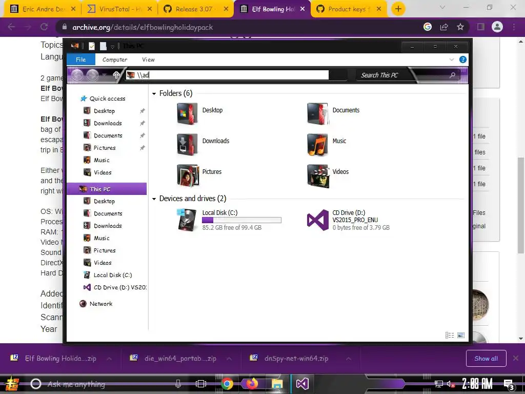The image size is (525, 394).
Task: Switch to large icons view layout icon
Action: pos(461,335)
